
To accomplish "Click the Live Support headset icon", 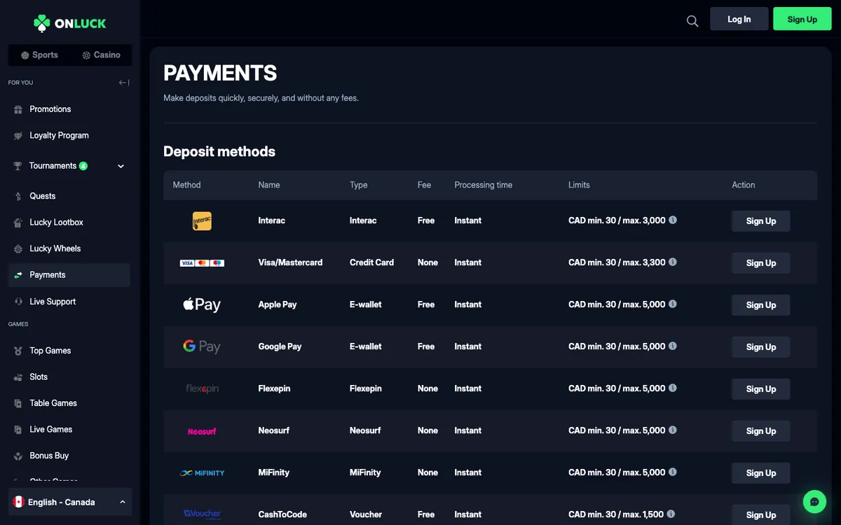I will (18, 302).
